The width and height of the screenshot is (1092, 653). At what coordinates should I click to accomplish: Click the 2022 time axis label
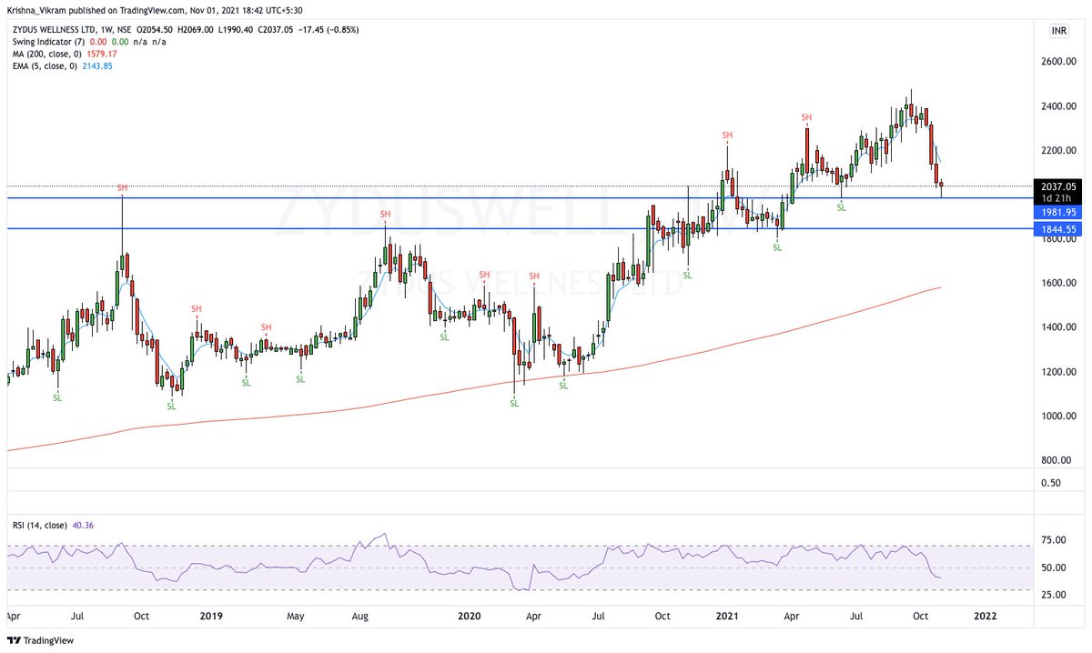point(986,616)
